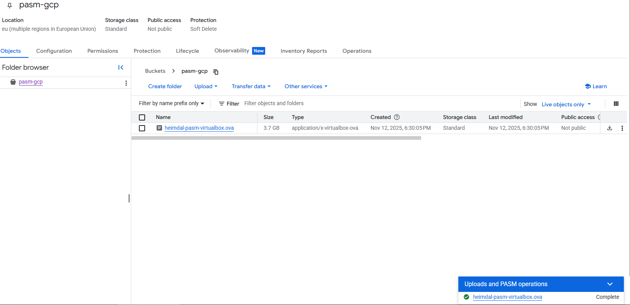Select the heimdal-pasm-virtualbox.ova row checkbox
Image resolution: width=630 pixels, height=305 pixels.
click(142, 128)
